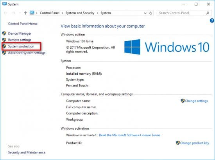Click Change settings for computer name
The image size is (215, 160).
click(x=196, y=101)
